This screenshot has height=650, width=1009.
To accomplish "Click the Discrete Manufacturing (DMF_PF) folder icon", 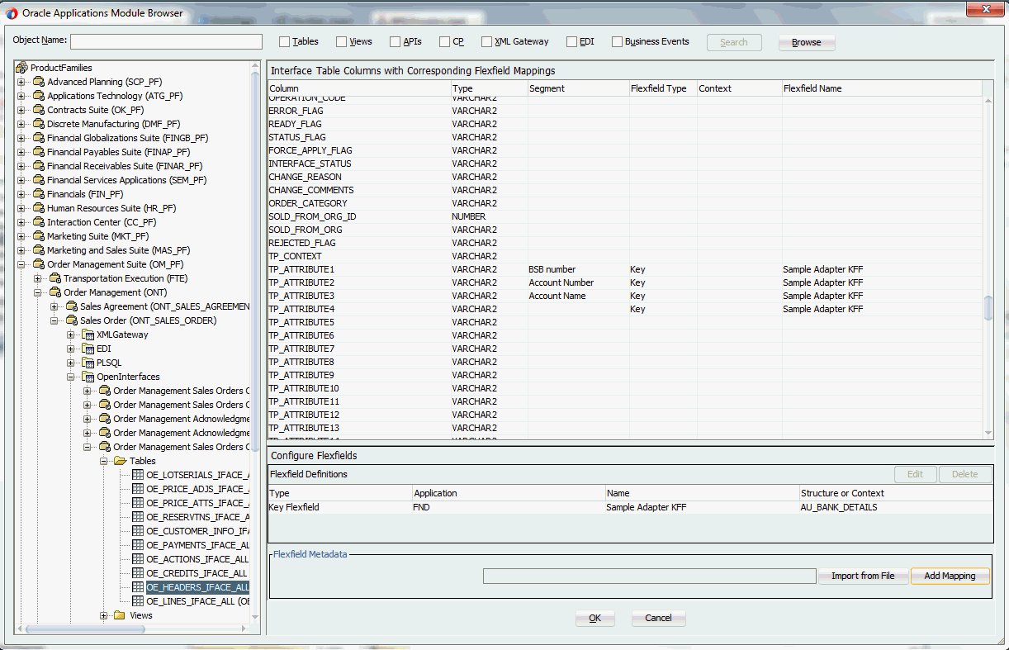I will pyautogui.click(x=39, y=124).
